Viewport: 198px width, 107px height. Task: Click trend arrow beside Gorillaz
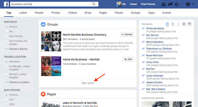(x=143, y=69)
